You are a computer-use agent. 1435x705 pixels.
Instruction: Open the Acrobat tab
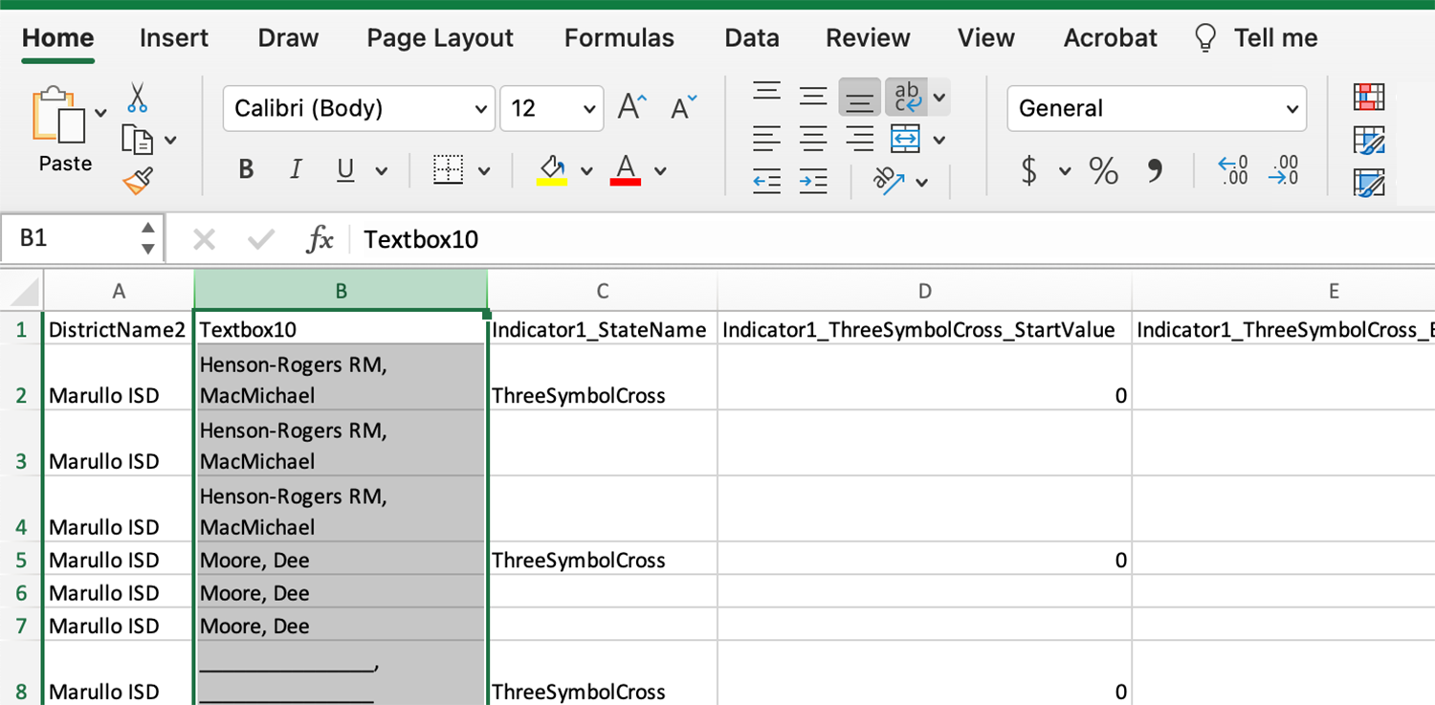pyautogui.click(x=1111, y=38)
